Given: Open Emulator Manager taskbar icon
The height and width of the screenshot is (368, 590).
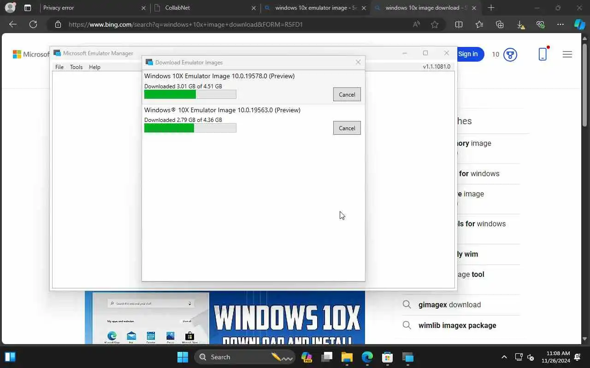Looking at the screenshot, I should pyautogui.click(x=407, y=357).
